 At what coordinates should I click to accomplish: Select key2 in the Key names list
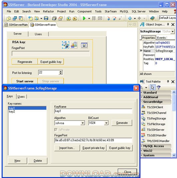coord(27,111)
